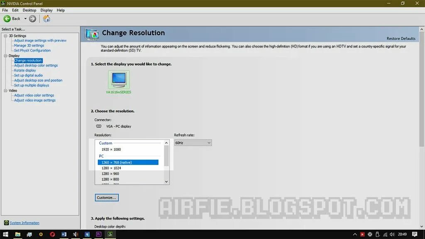Viewport: 425px width, 239px height.
Task: Collapse the Video tree node
Action: (5, 91)
